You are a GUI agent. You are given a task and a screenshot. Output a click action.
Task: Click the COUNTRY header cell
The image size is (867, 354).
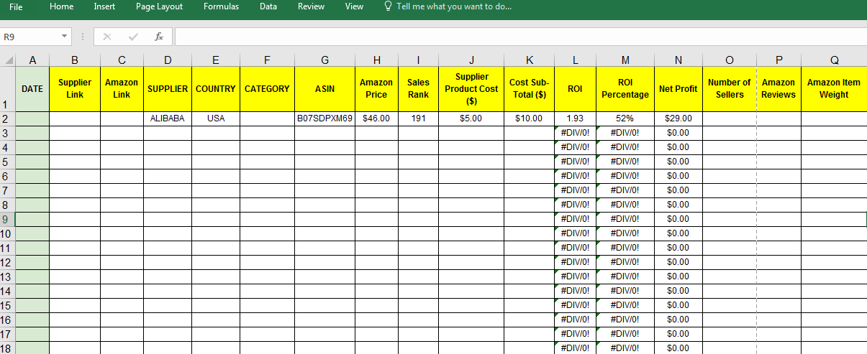pyautogui.click(x=216, y=89)
